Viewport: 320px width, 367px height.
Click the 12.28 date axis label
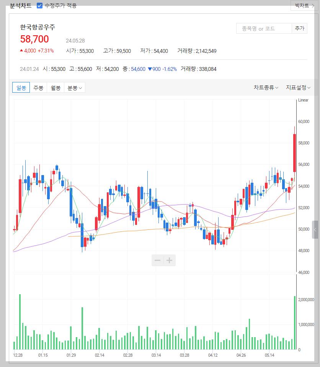pos(18,355)
